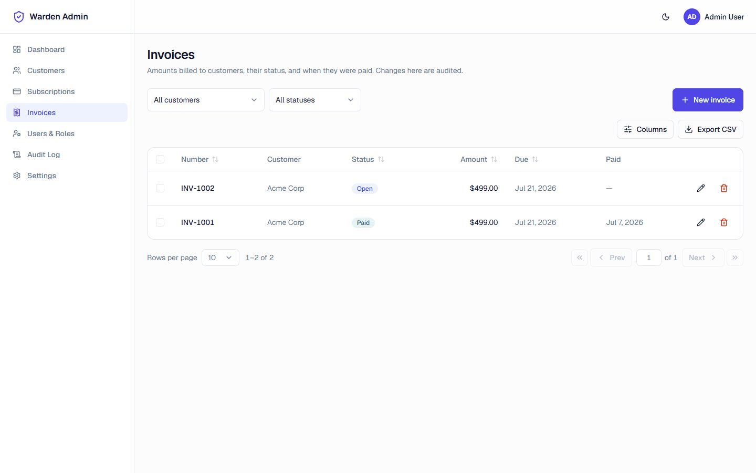Click the Paid column header
This screenshot has width=756, height=473.
click(613, 159)
